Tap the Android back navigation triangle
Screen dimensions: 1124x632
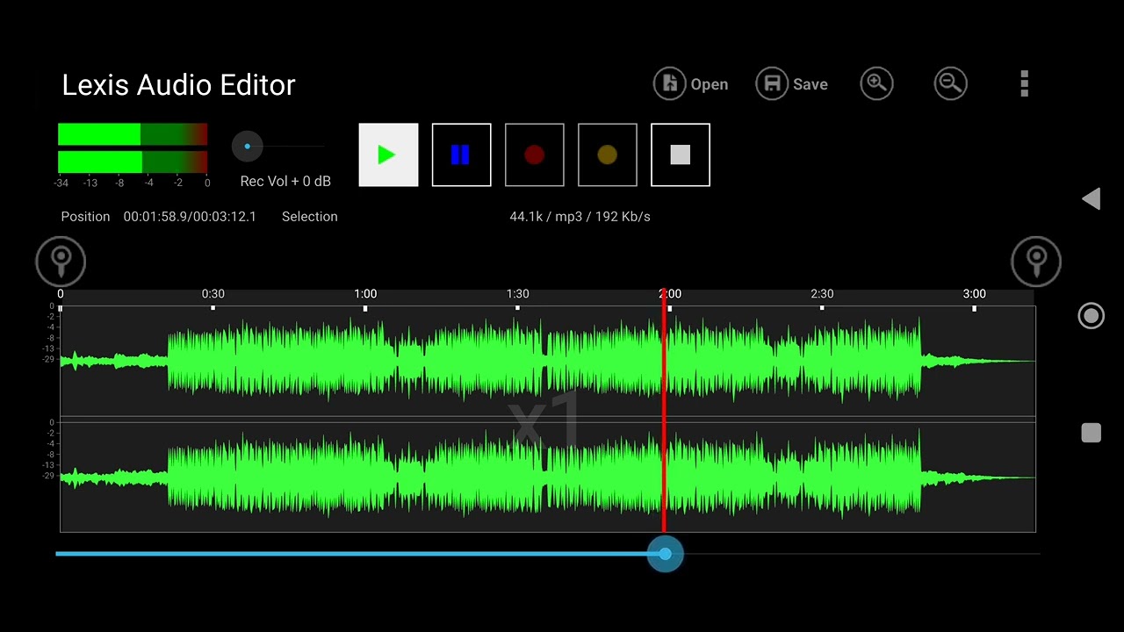click(x=1091, y=198)
